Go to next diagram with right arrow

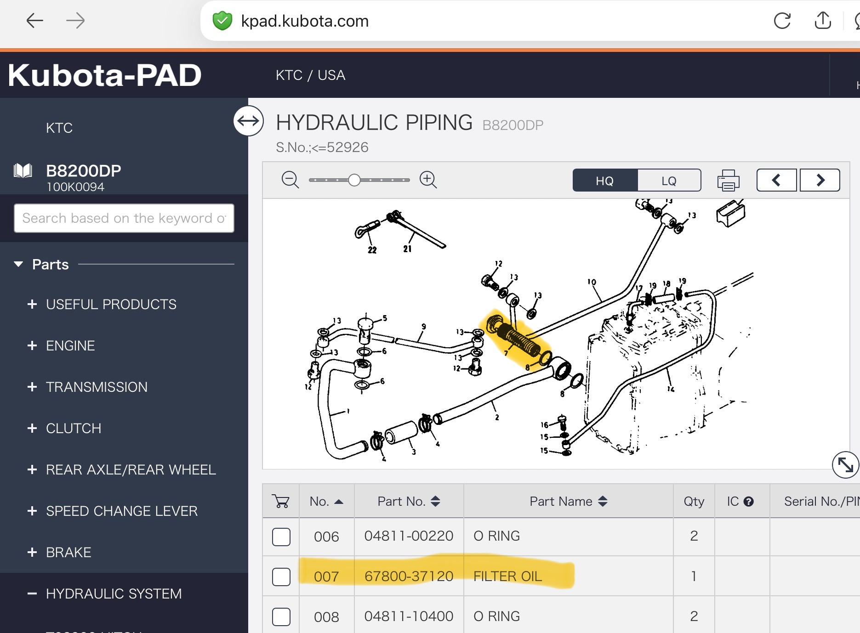coord(820,180)
